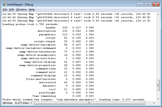162x107 pixels.
Task: Click the 14:44:45 Saving Map log line
Action: pos(76,17)
